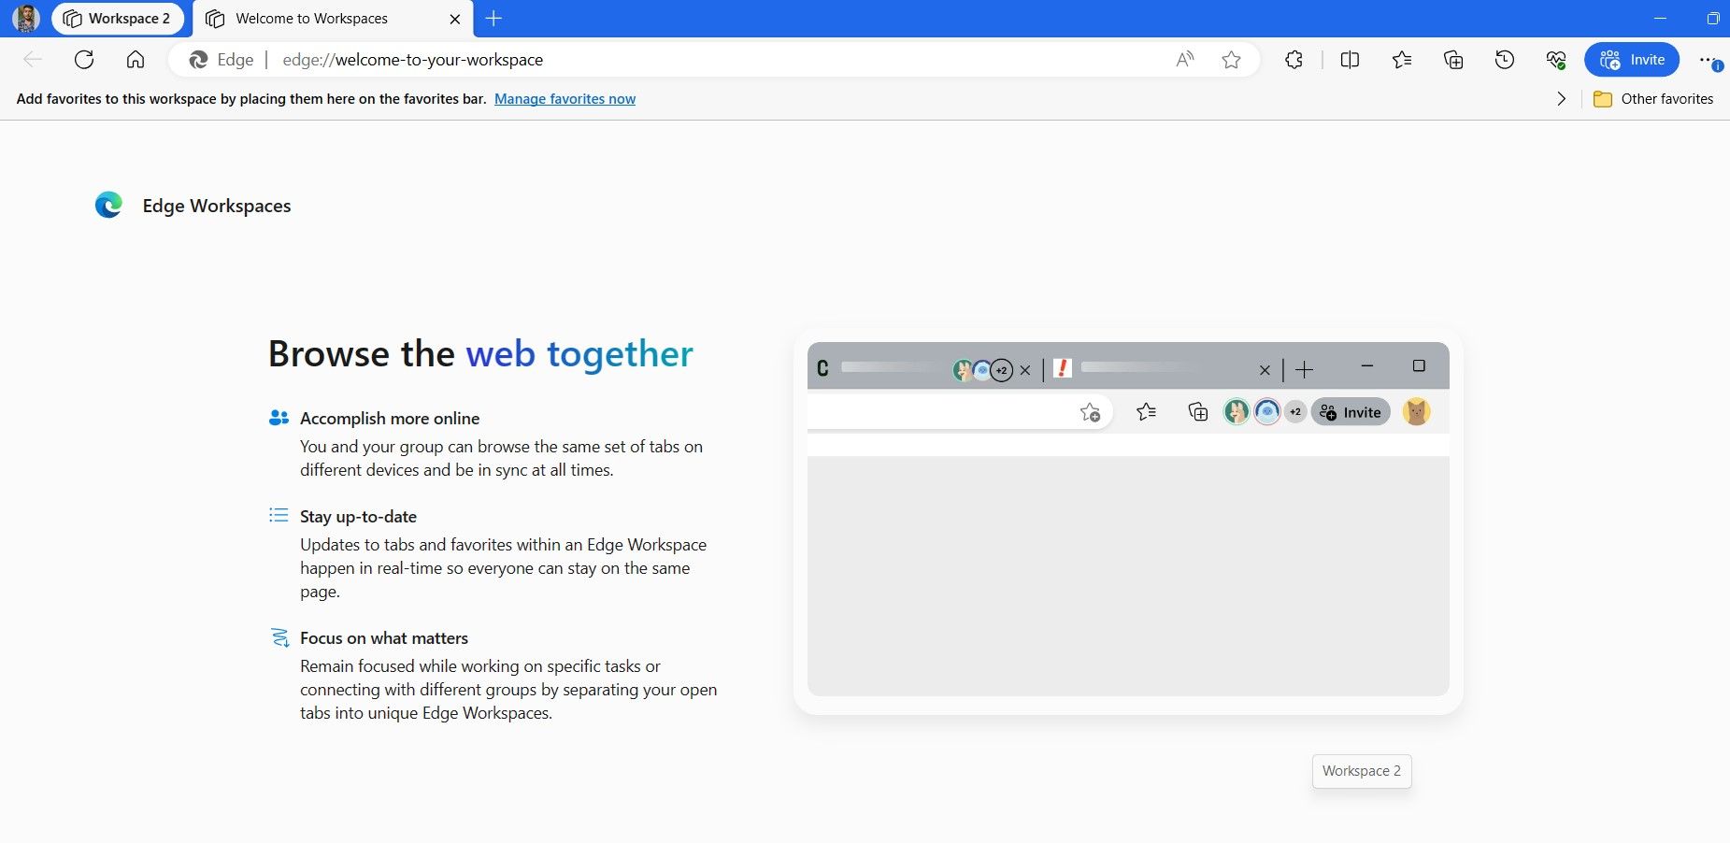Open the Extensions menu

click(1294, 59)
